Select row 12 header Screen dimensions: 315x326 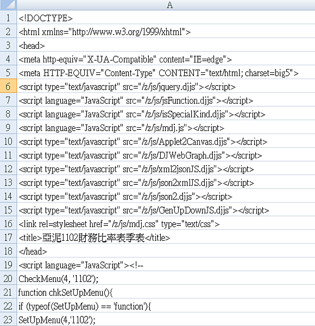pyautogui.click(x=8, y=168)
